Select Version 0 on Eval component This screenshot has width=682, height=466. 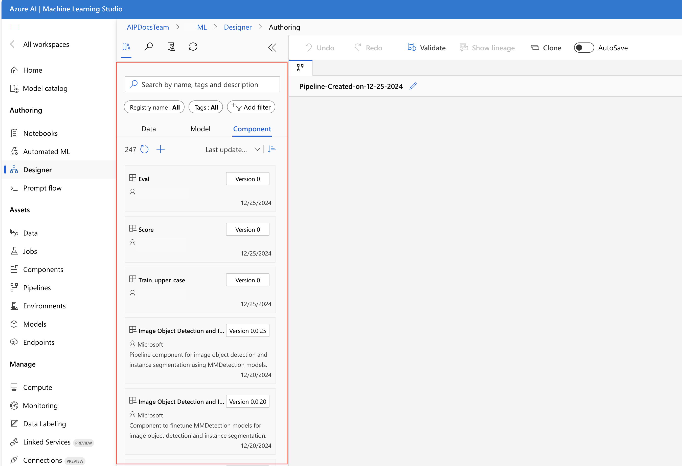pyautogui.click(x=247, y=179)
